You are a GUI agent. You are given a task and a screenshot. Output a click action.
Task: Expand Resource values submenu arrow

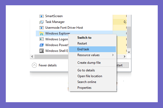point(113,55)
